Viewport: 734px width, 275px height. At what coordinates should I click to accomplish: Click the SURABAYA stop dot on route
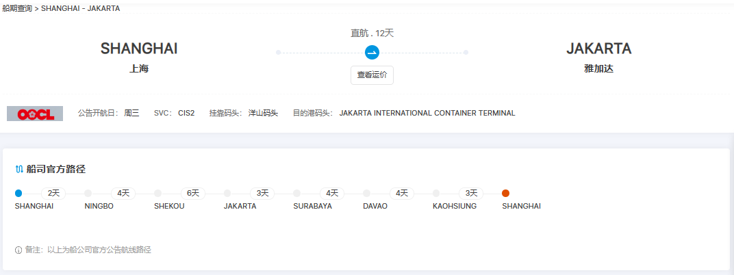(296, 194)
